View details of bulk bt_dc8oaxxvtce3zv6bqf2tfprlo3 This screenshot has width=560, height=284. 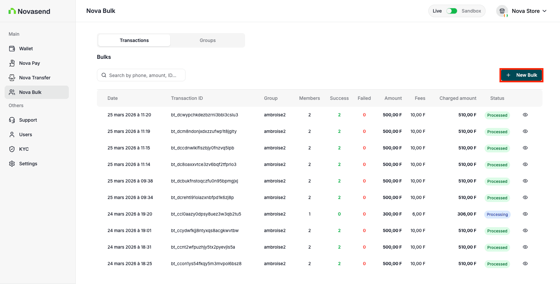[525, 164]
